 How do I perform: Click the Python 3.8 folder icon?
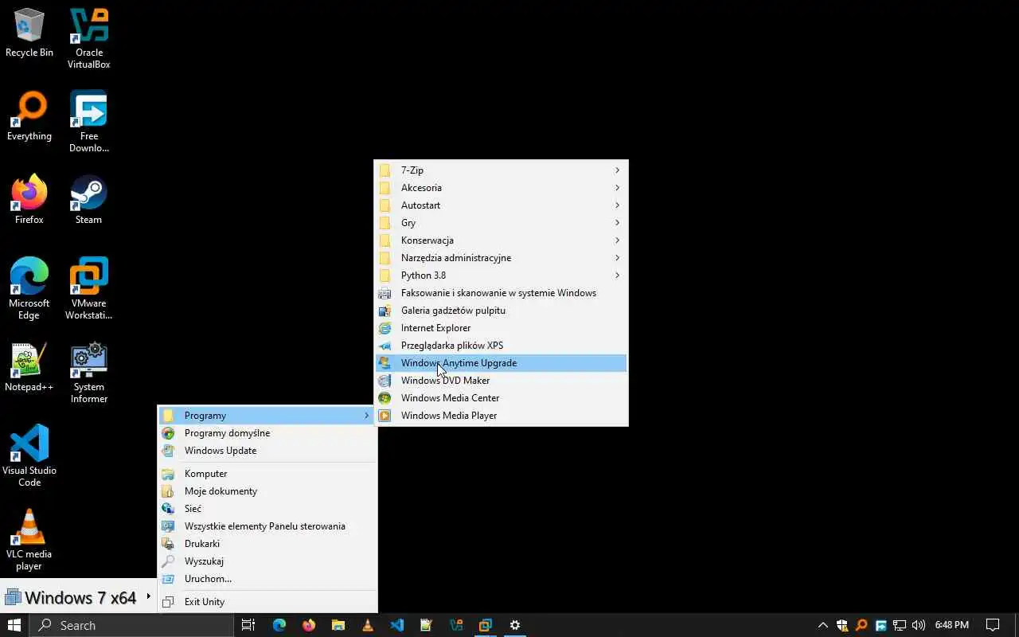(x=385, y=276)
